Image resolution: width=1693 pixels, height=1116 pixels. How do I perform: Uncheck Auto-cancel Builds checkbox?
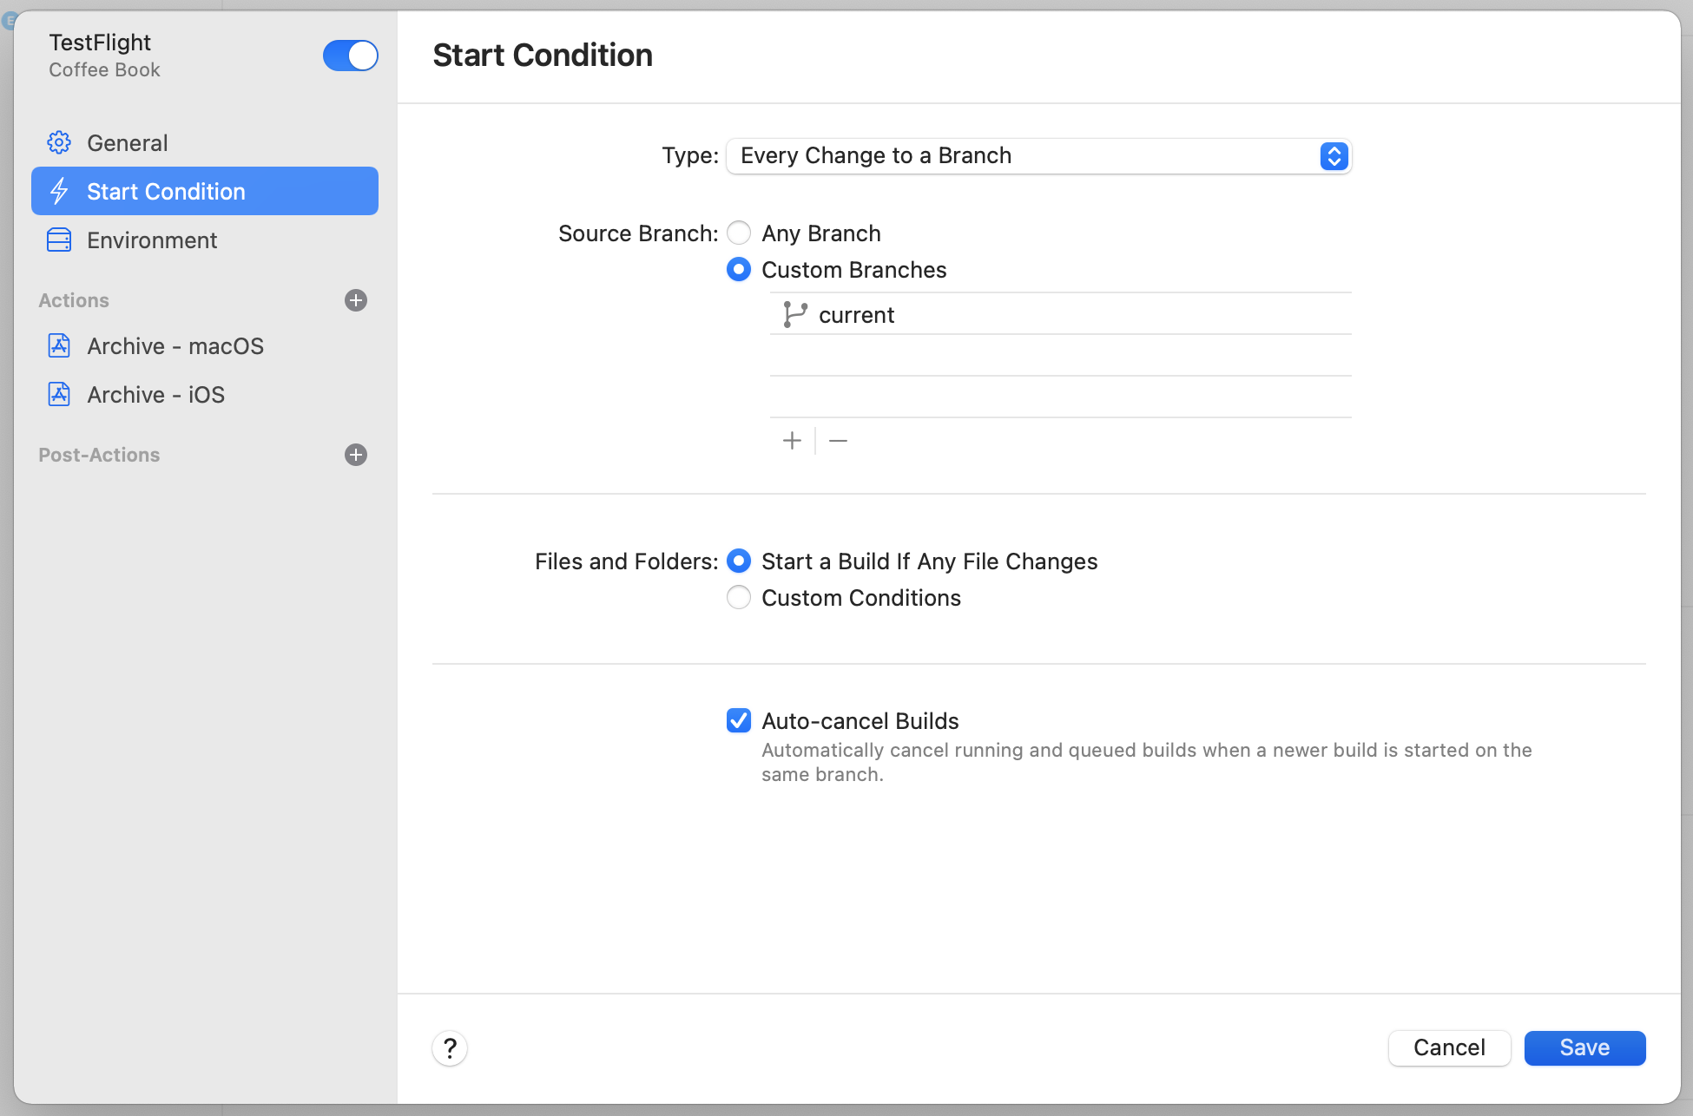[739, 720]
